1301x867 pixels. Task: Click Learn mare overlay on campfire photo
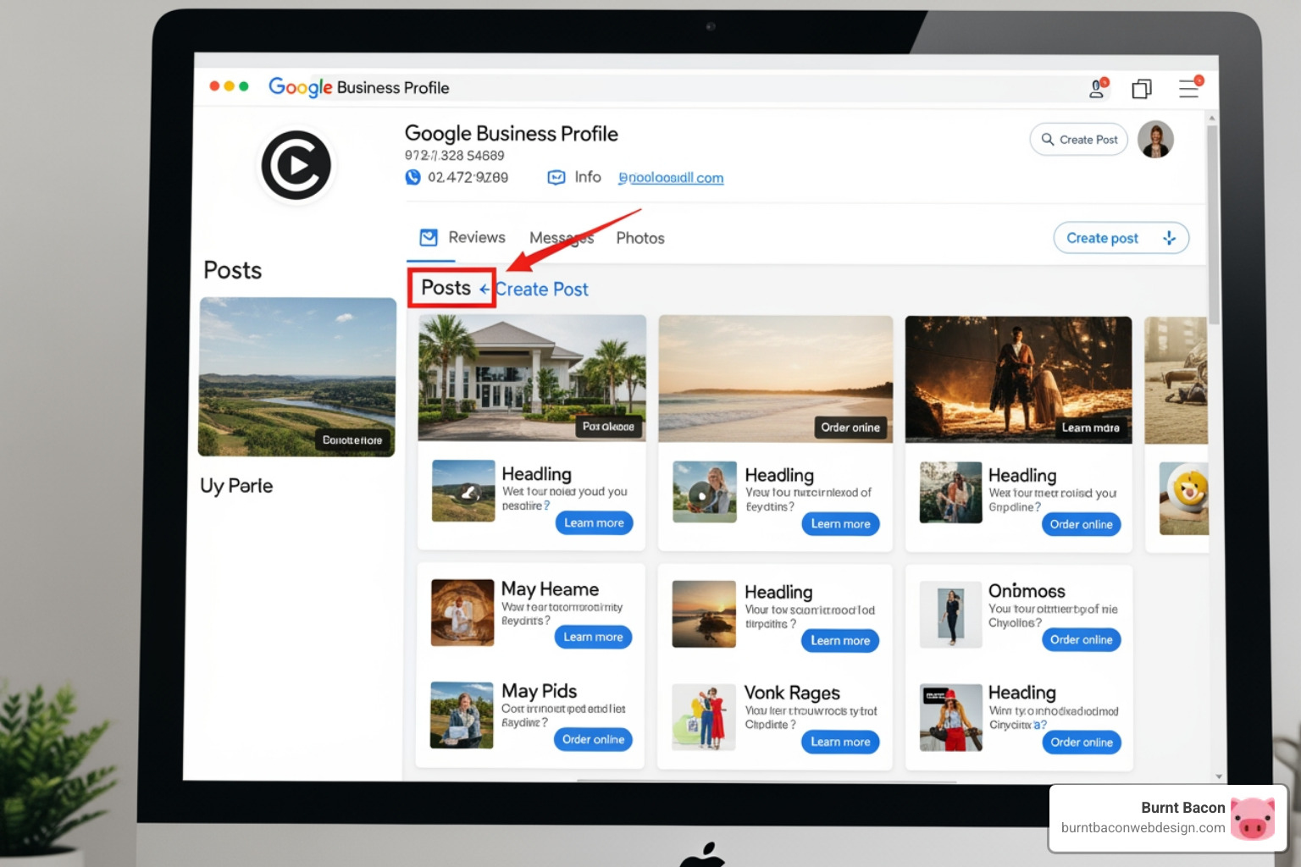click(x=1091, y=428)
